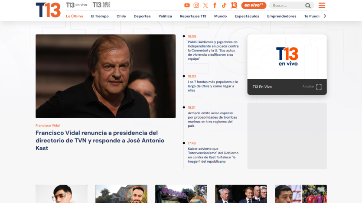The image size is (362, 203).
Task: Open the Francisco Vidal main photo
Action: [105, 76]
